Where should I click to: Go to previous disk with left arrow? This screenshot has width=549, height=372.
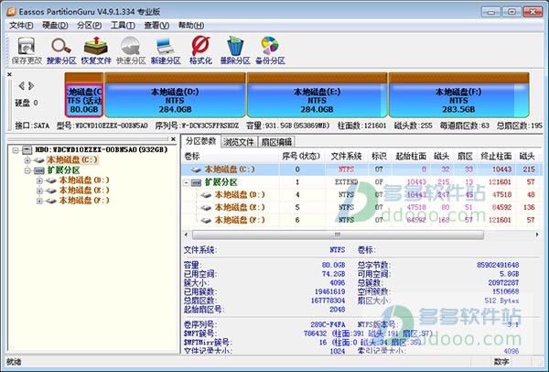22,85
